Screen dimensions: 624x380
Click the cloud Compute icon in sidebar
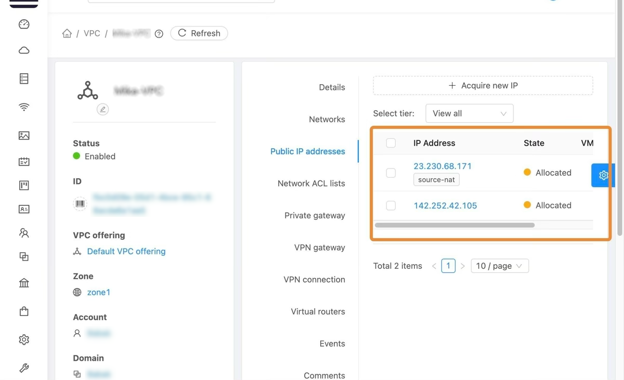pyautogui.click(x=24, y=50)
